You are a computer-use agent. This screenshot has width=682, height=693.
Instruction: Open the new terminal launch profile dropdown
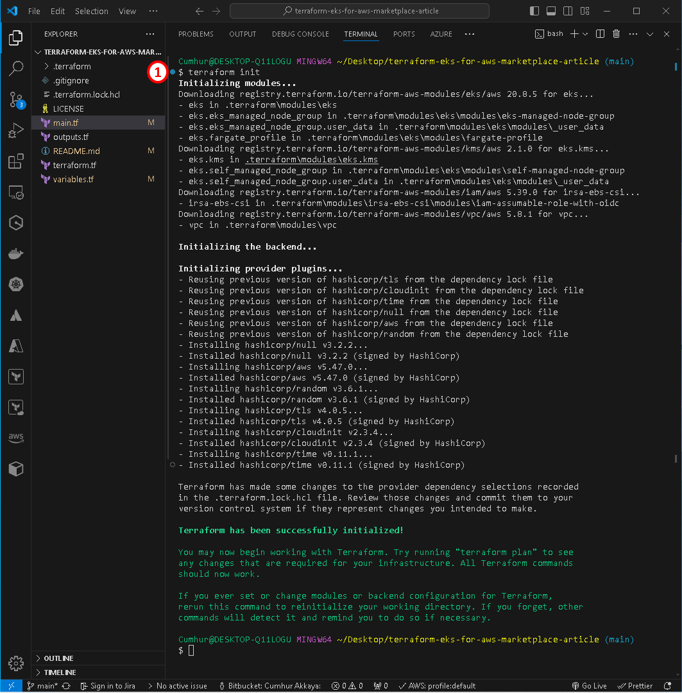pyautogui.click(x=586, y=34)
